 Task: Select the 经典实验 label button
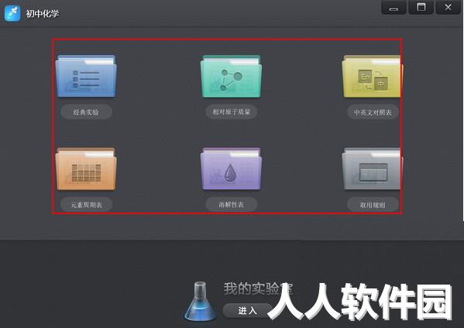tap(86, 112)
